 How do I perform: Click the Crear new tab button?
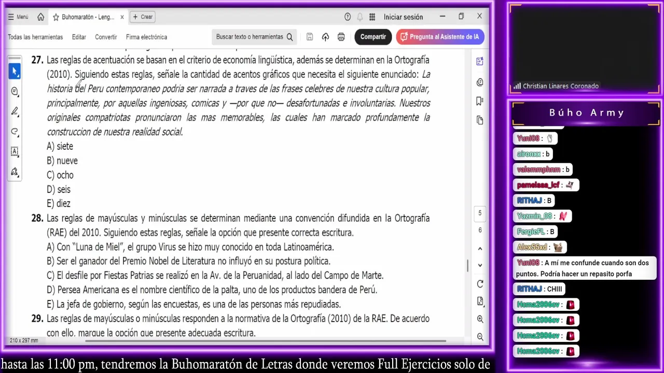(143, 17)
